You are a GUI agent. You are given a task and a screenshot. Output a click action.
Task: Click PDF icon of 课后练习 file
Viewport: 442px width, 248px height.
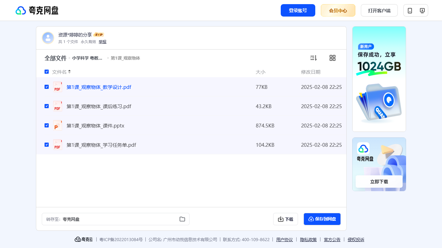click(58, 106)
